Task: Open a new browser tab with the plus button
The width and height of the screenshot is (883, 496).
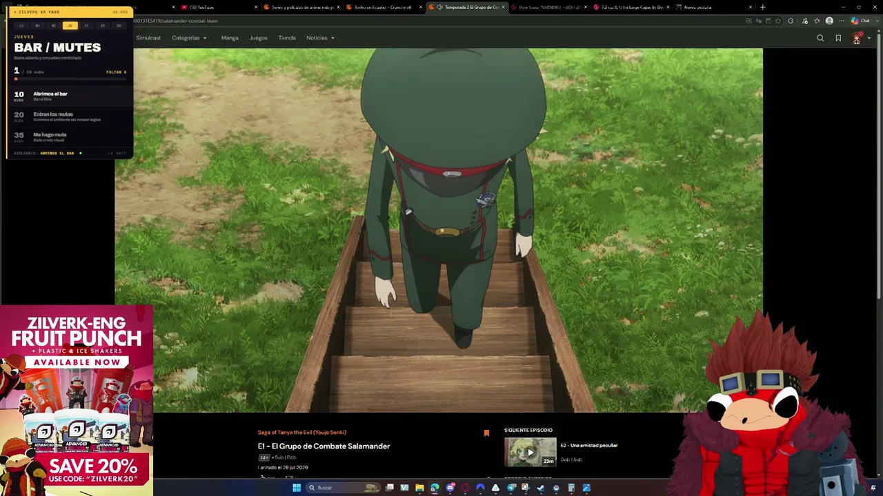Action: 762,7
